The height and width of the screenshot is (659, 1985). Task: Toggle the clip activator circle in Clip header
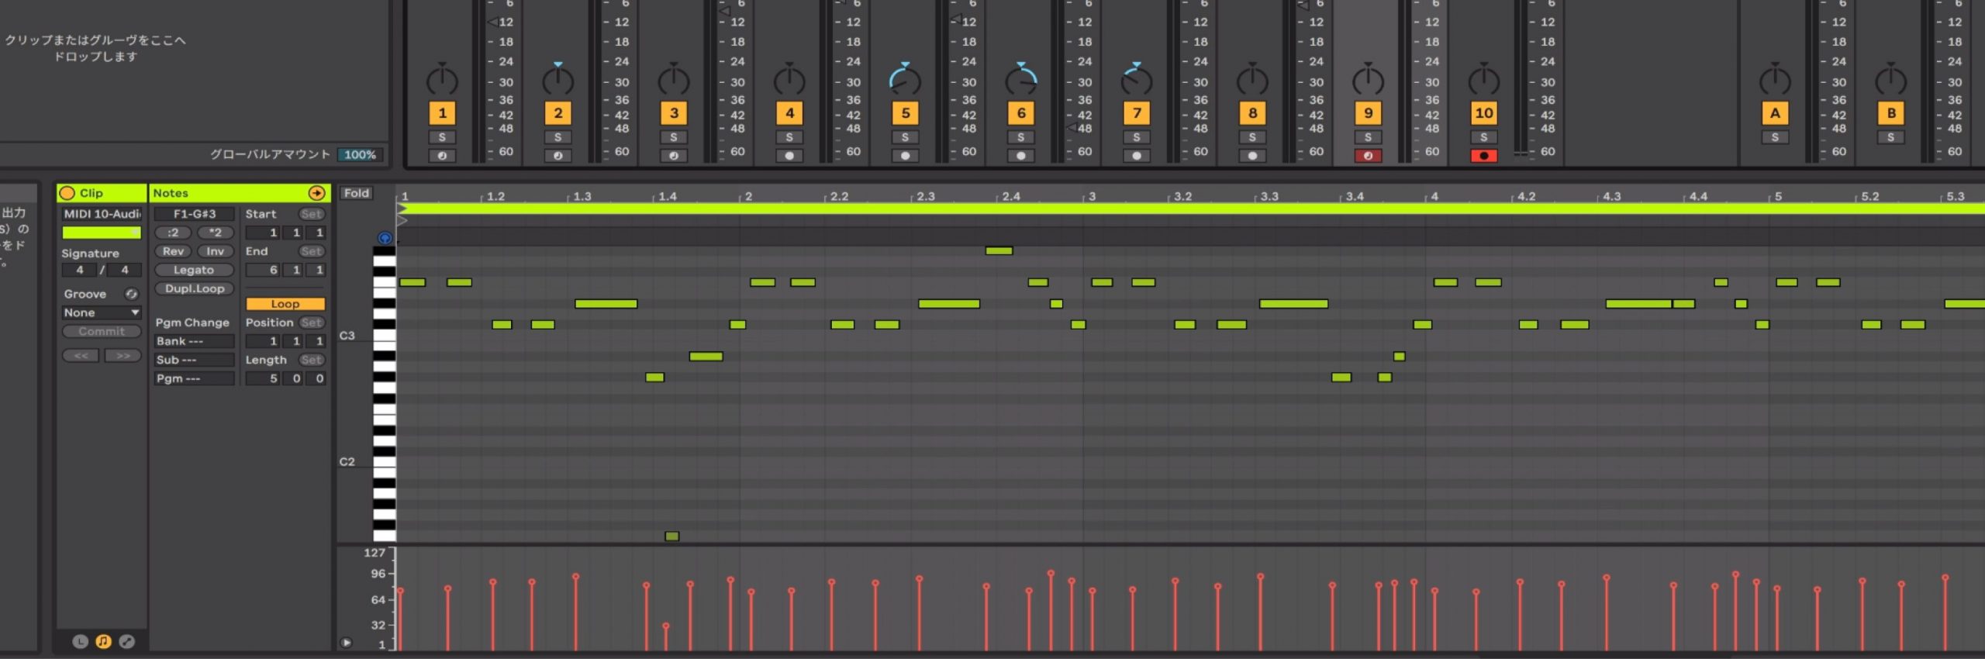coord(67,193)
